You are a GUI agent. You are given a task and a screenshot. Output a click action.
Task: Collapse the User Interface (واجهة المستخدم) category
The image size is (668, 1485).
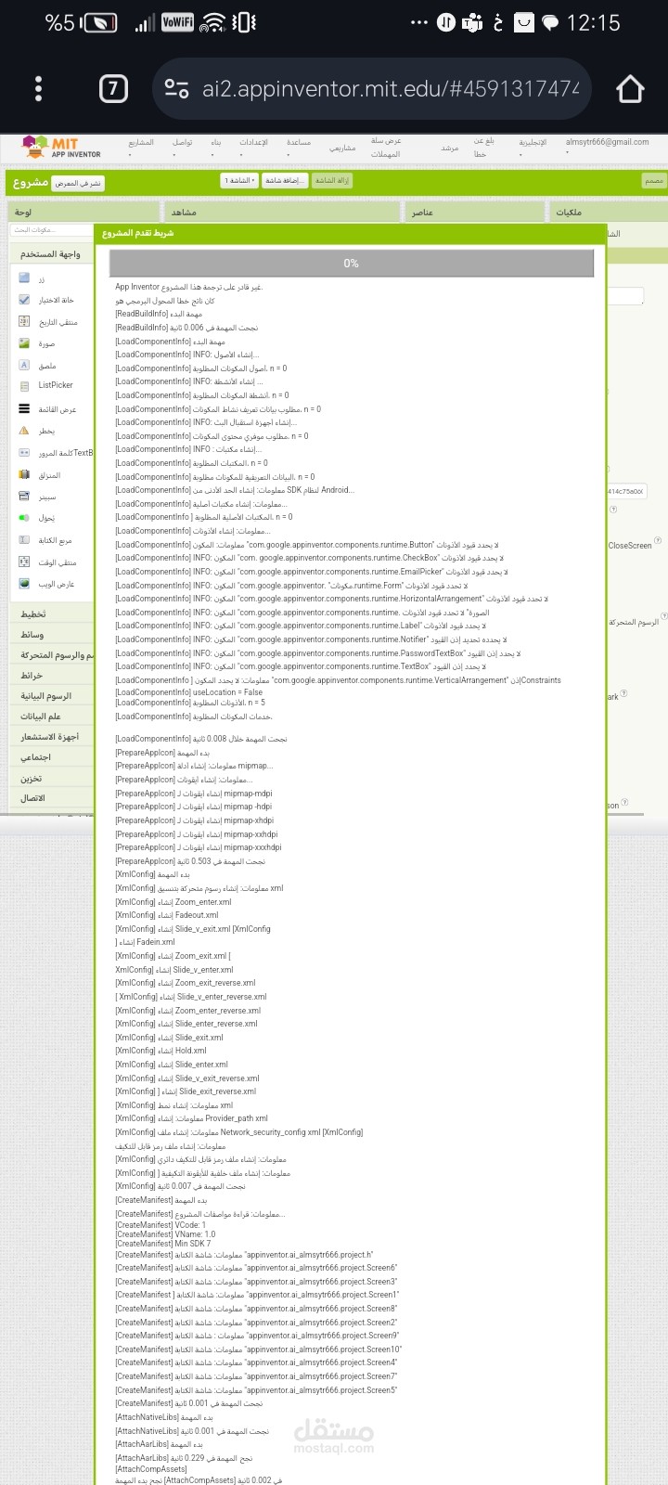point(51,254)
